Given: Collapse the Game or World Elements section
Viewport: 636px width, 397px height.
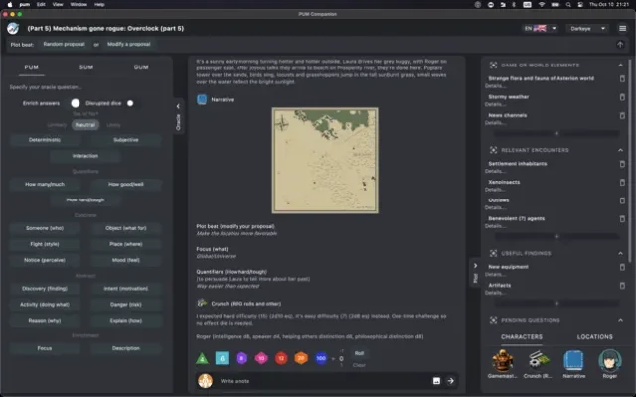Looking at the screenshot, I should (620, 66).
